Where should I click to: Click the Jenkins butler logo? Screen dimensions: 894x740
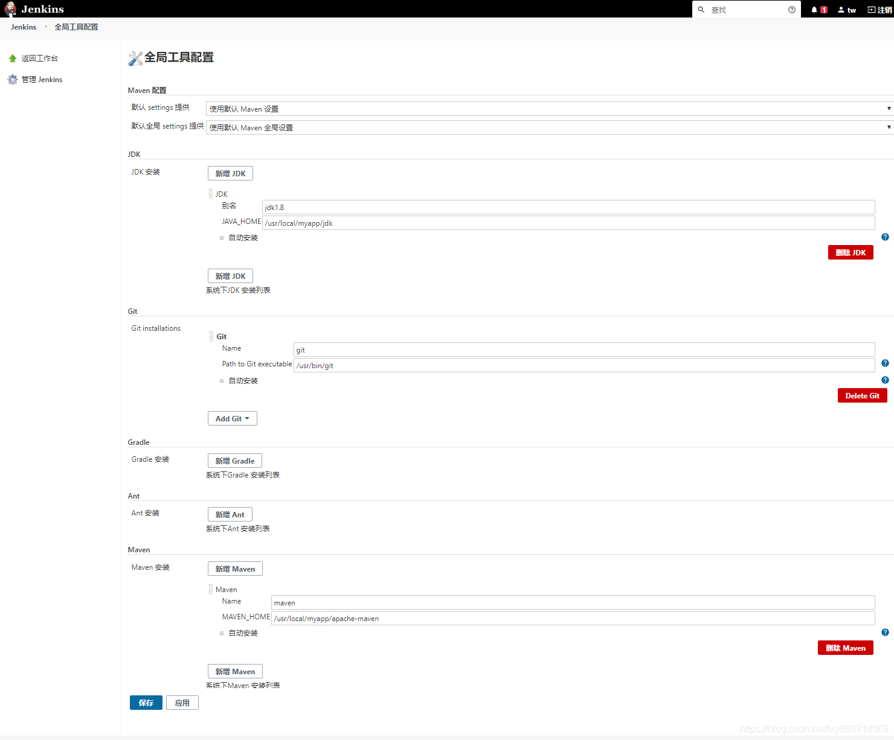(10, 9)
